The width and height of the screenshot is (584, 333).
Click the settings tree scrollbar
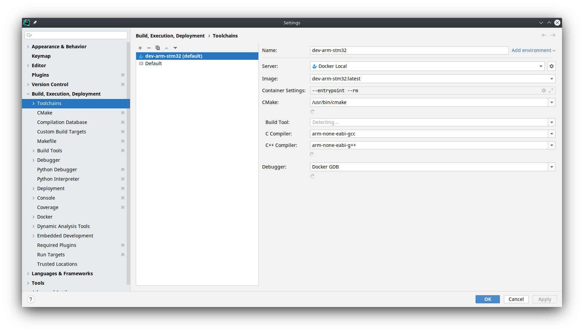point(128,163)
